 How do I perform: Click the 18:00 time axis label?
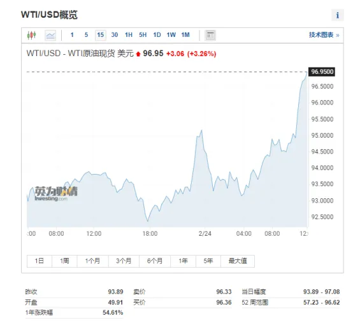click(150, 234)
